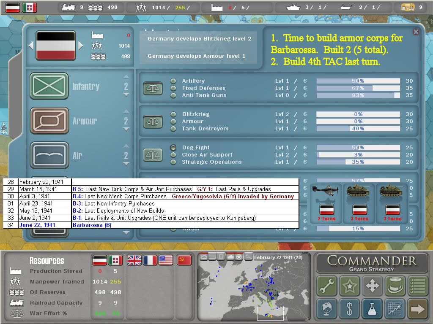Screen dimensions: 433x324
Task: Click the top hat icon
Action: coord(395,286)
